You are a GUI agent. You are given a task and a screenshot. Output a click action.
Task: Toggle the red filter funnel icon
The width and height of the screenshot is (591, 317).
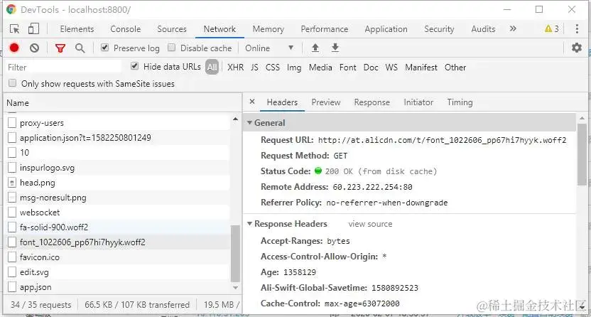click(x=60, y=48)
